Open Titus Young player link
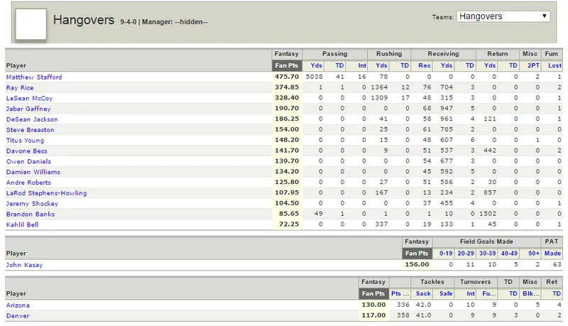 click(x=25, y=140)
